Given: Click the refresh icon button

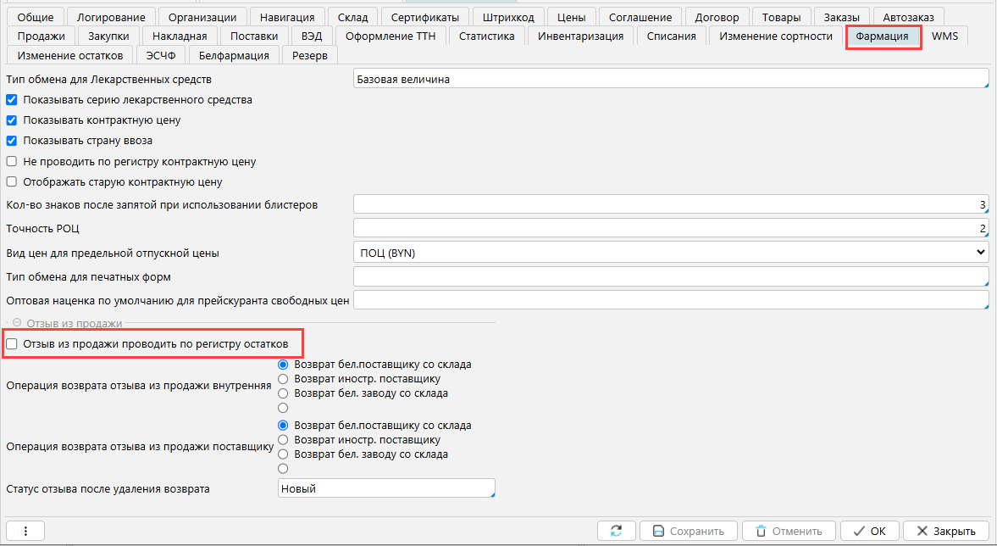Looking at the screenshot, I should (x=616, y=531).
